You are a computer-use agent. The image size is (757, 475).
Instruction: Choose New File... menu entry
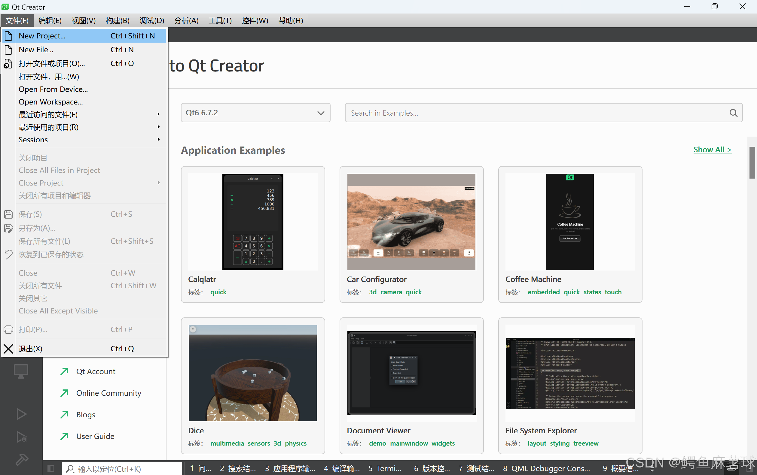click(84, 50)
